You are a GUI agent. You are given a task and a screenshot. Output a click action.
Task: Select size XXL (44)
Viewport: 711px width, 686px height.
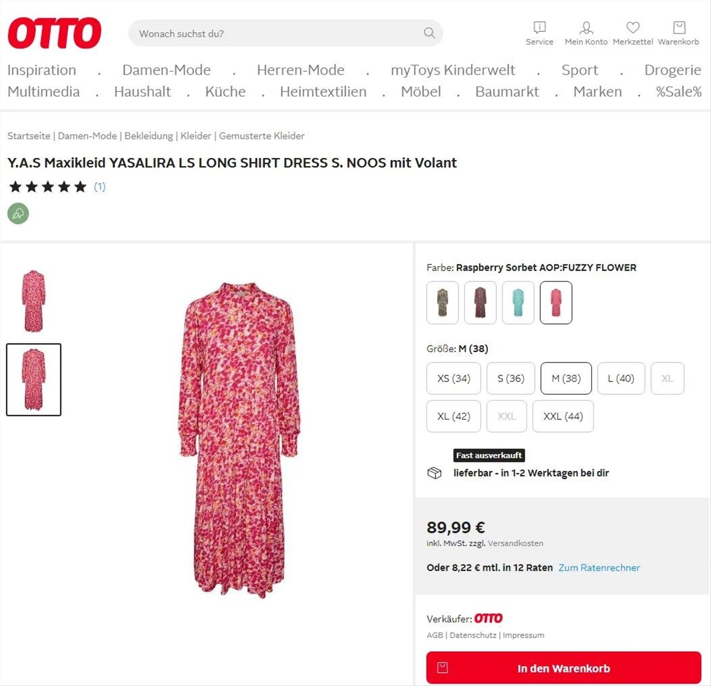[563, 416]
